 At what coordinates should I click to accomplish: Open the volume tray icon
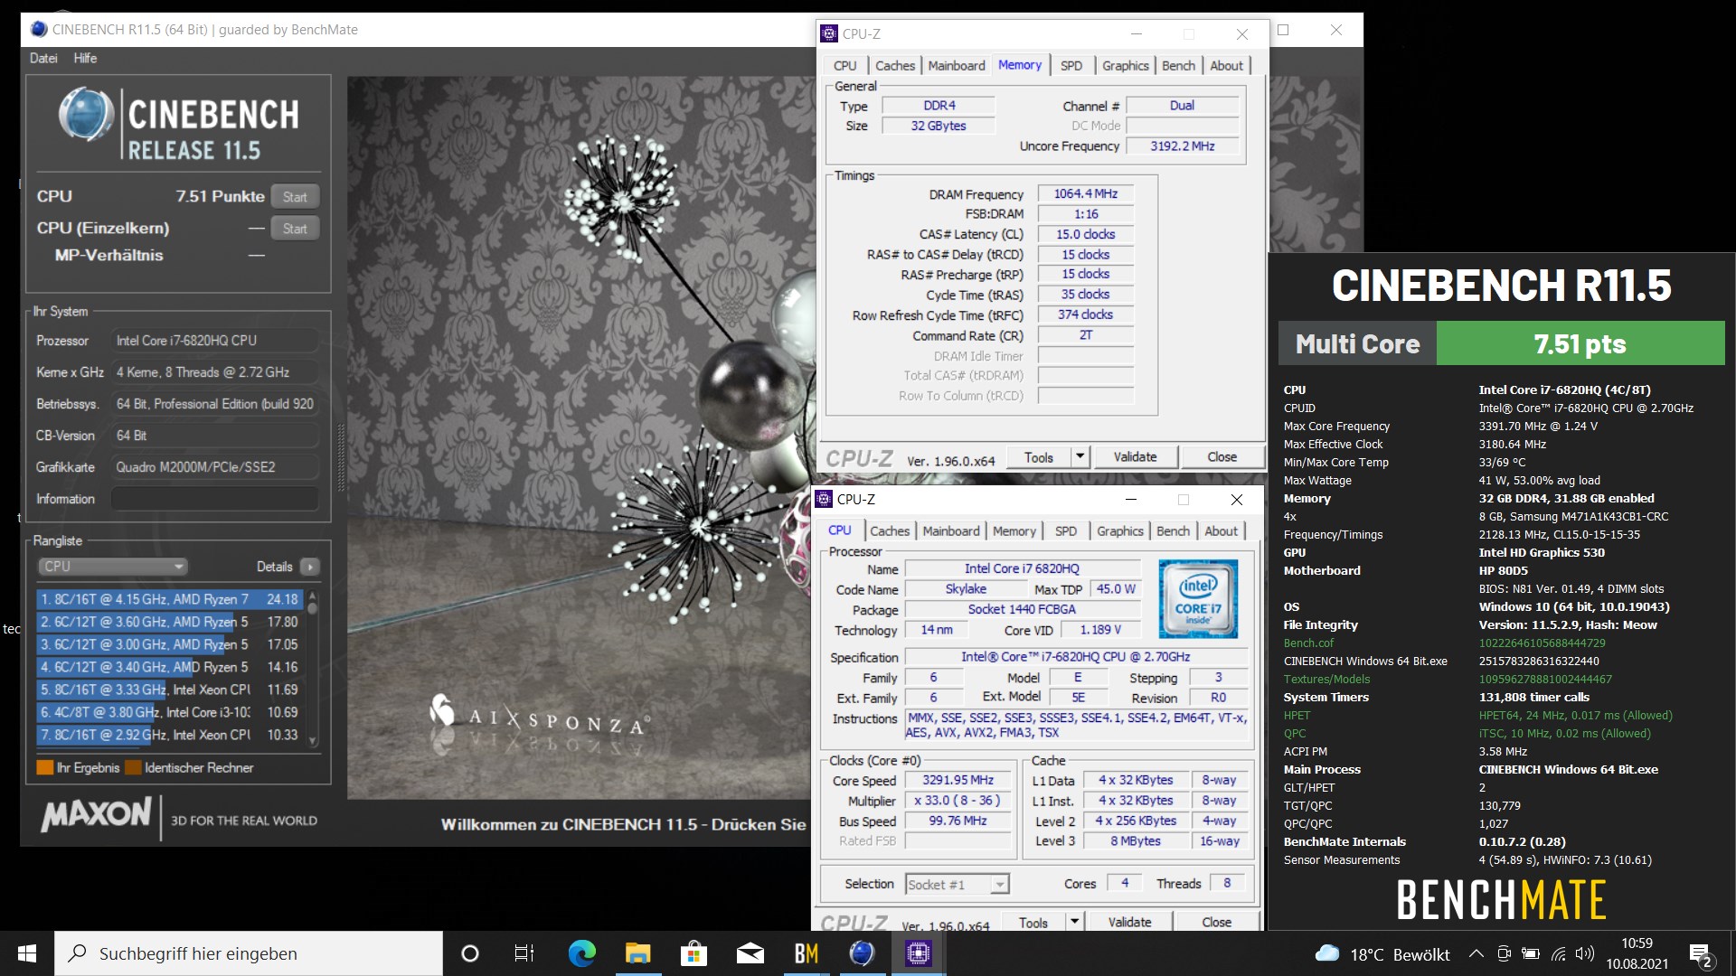pos(1584,953)
